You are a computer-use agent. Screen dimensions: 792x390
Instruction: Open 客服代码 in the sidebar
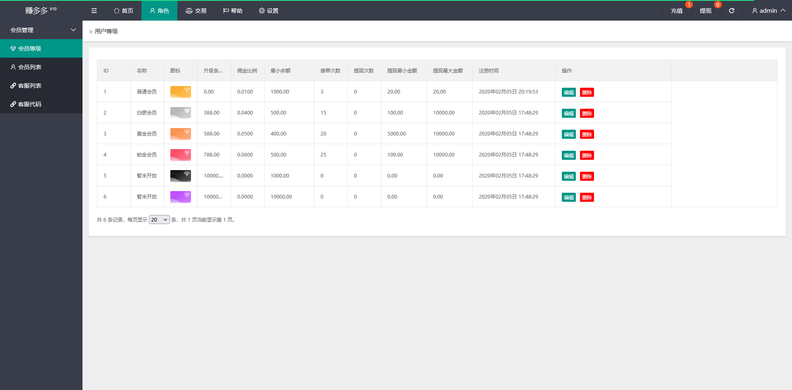click(x=30, y=104)
